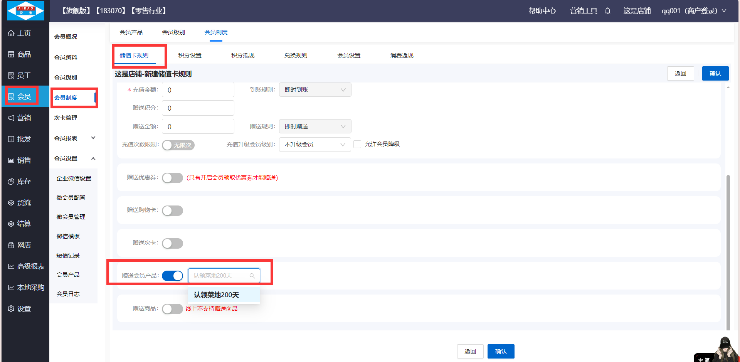
Task: Switch to the 会员产品 top tab
Action: click(x=131, y=32)
